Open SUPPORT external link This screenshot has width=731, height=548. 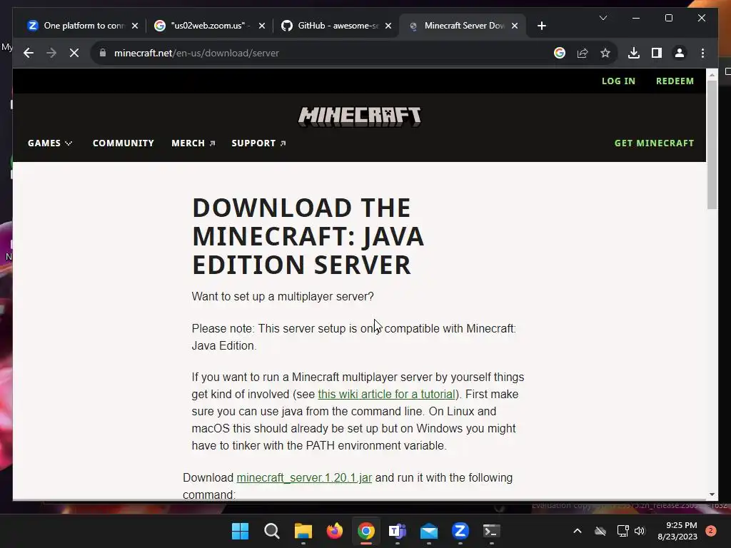pyautogui.click(x=258, y=143)
